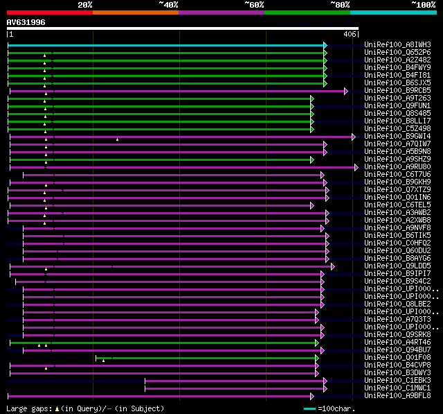Click the UniRef100_A2Z482 label

397,60
